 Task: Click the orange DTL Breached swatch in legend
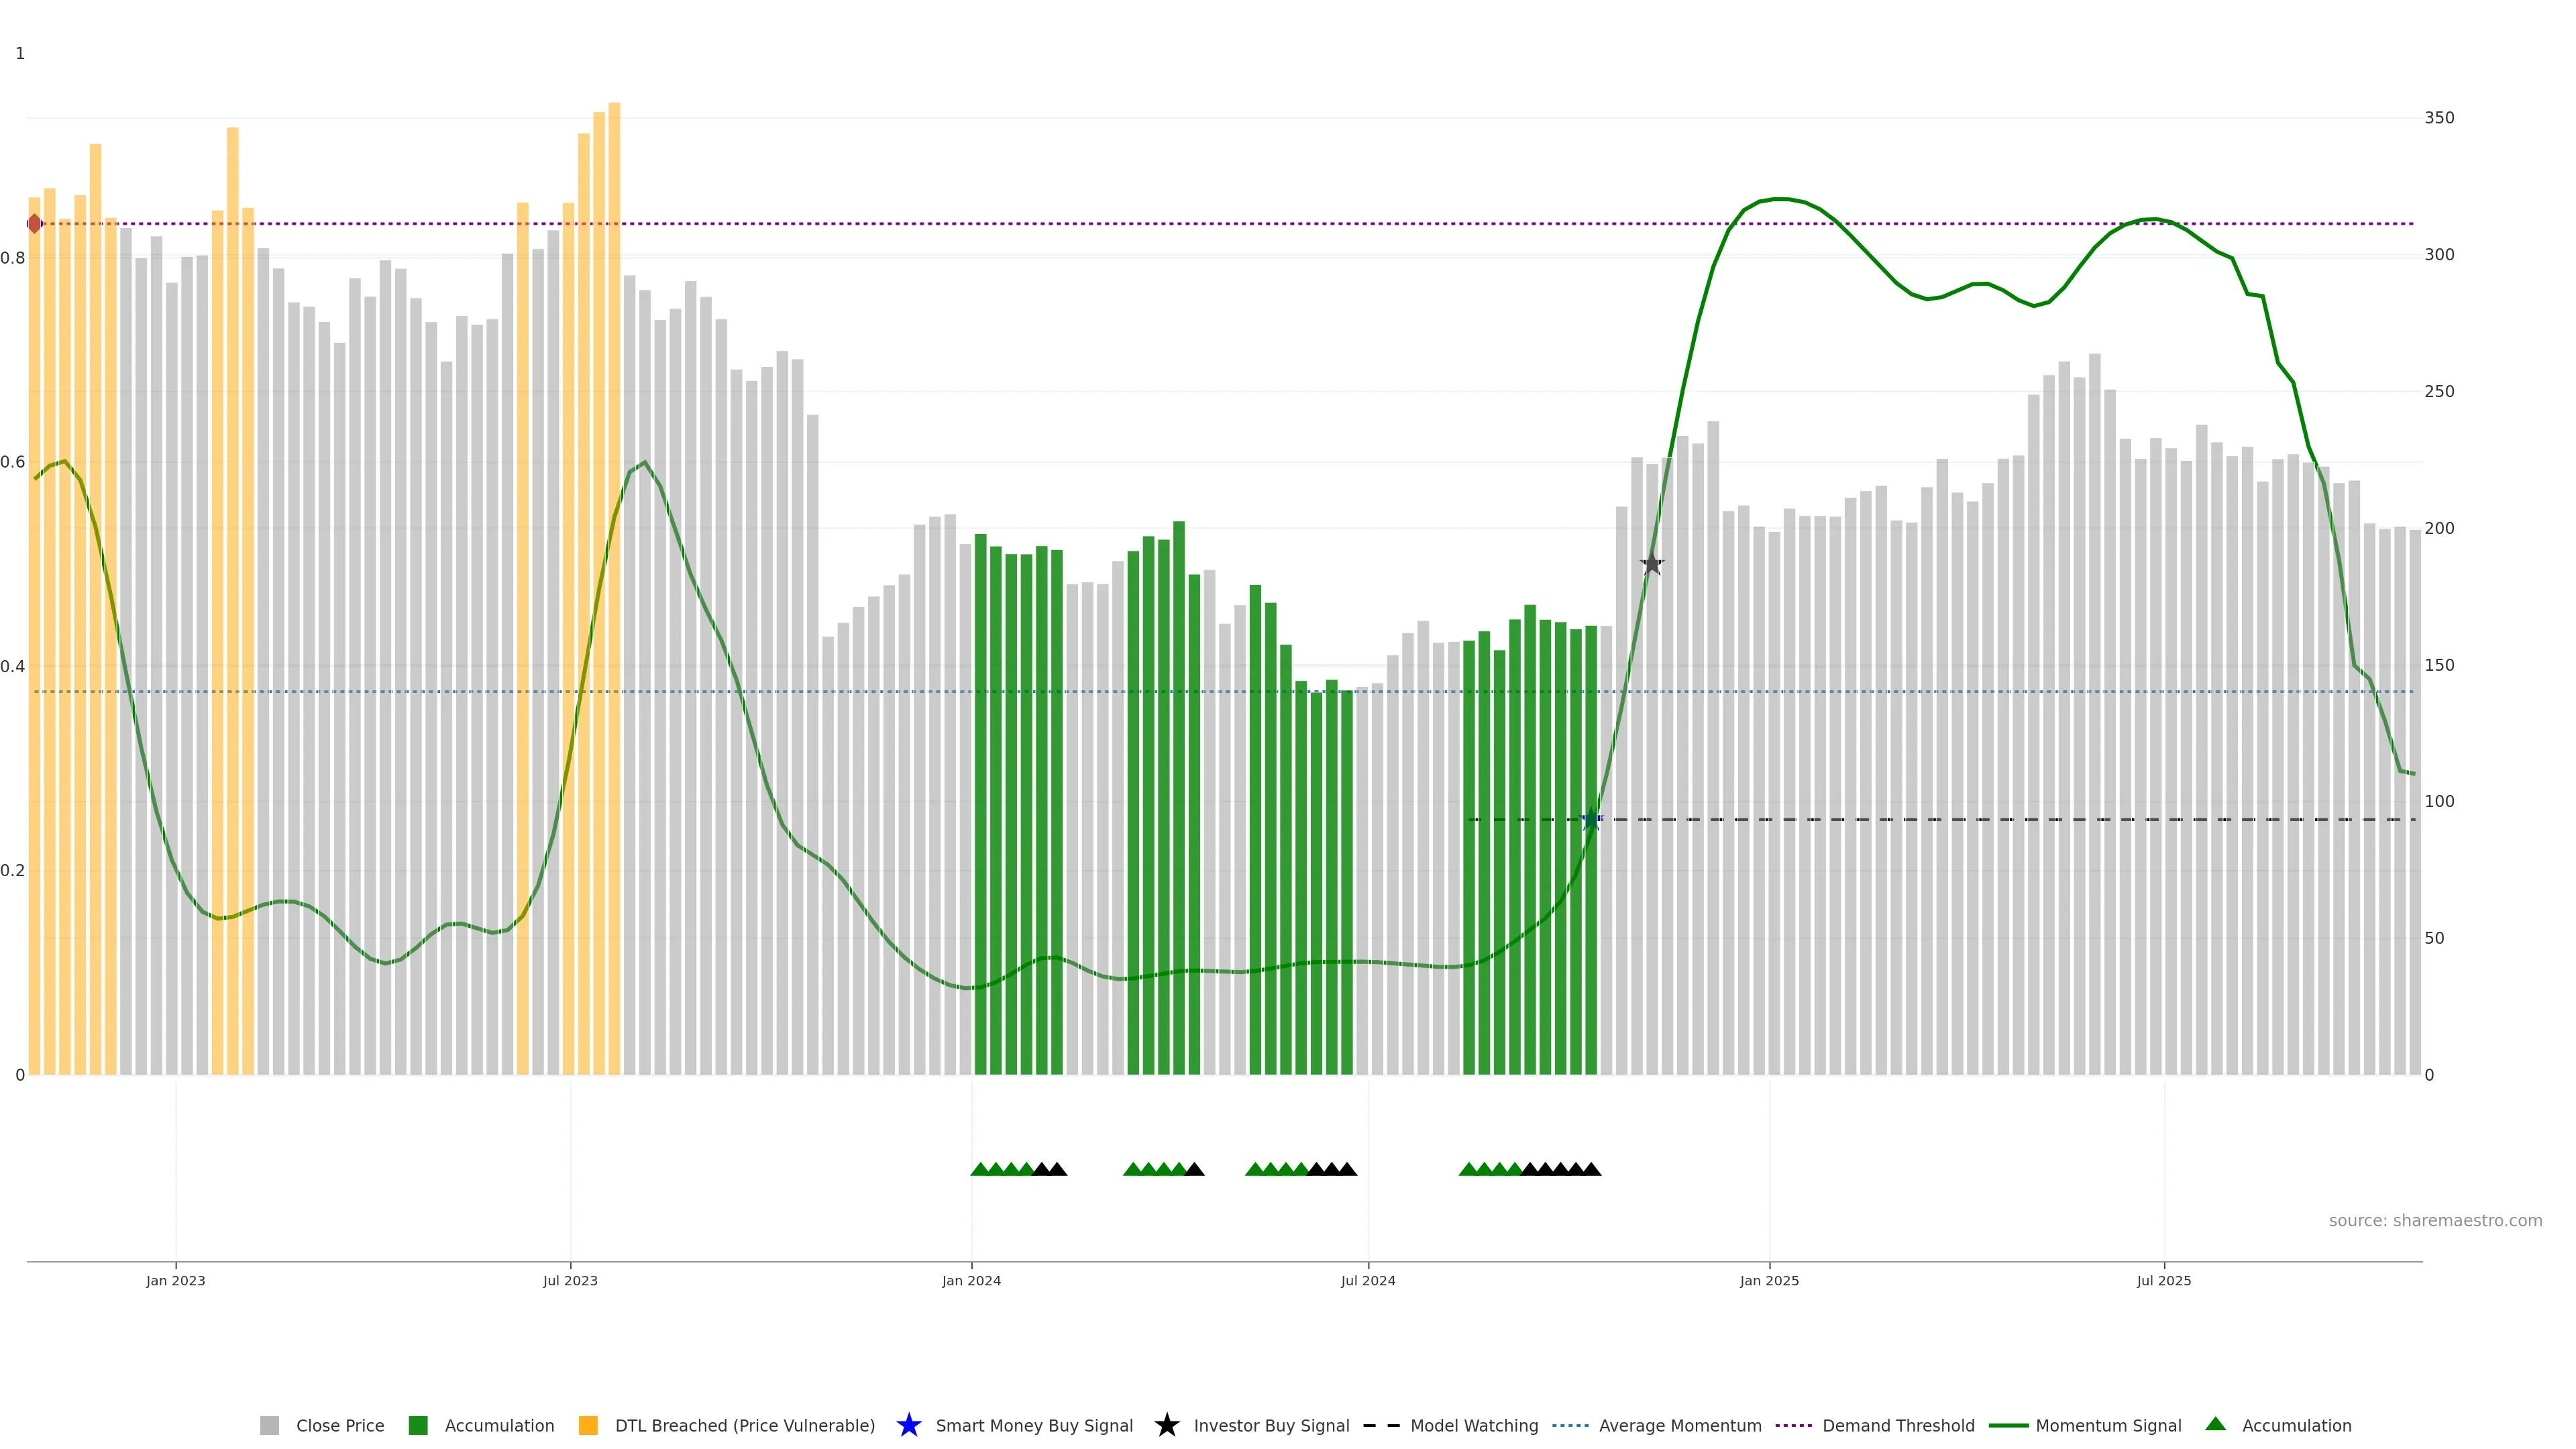(x=588, y=1425)
